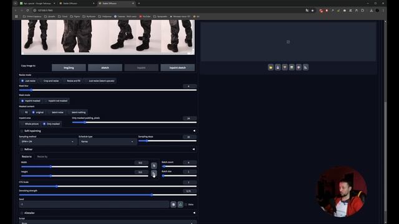Click the inpaint source image preview
Image resolution: width=399 pixels, height=224 pixels.
[x=108, y=37]
